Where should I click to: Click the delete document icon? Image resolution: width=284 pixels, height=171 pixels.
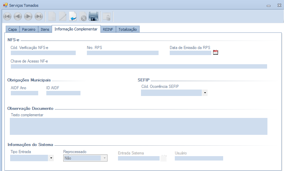tap(83, 16)
